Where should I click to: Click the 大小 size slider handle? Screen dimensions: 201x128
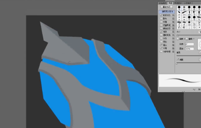click(x=178, y=36)
